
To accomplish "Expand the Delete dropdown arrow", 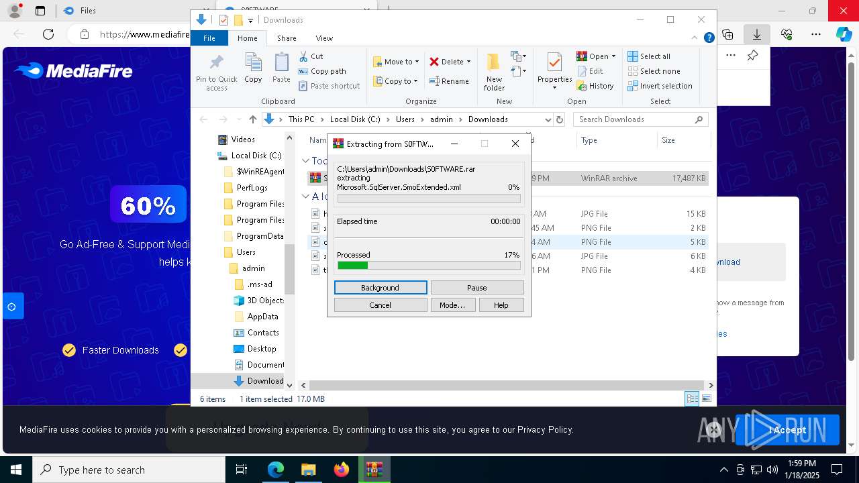I will 468,62.
